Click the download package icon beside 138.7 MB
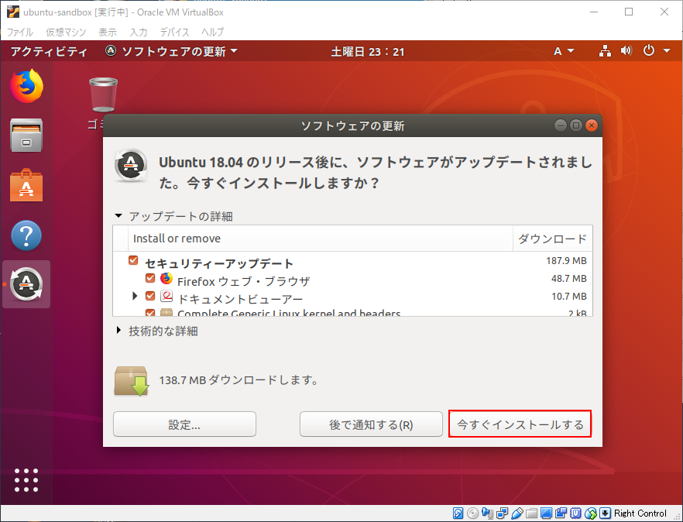 pos(132,381)
